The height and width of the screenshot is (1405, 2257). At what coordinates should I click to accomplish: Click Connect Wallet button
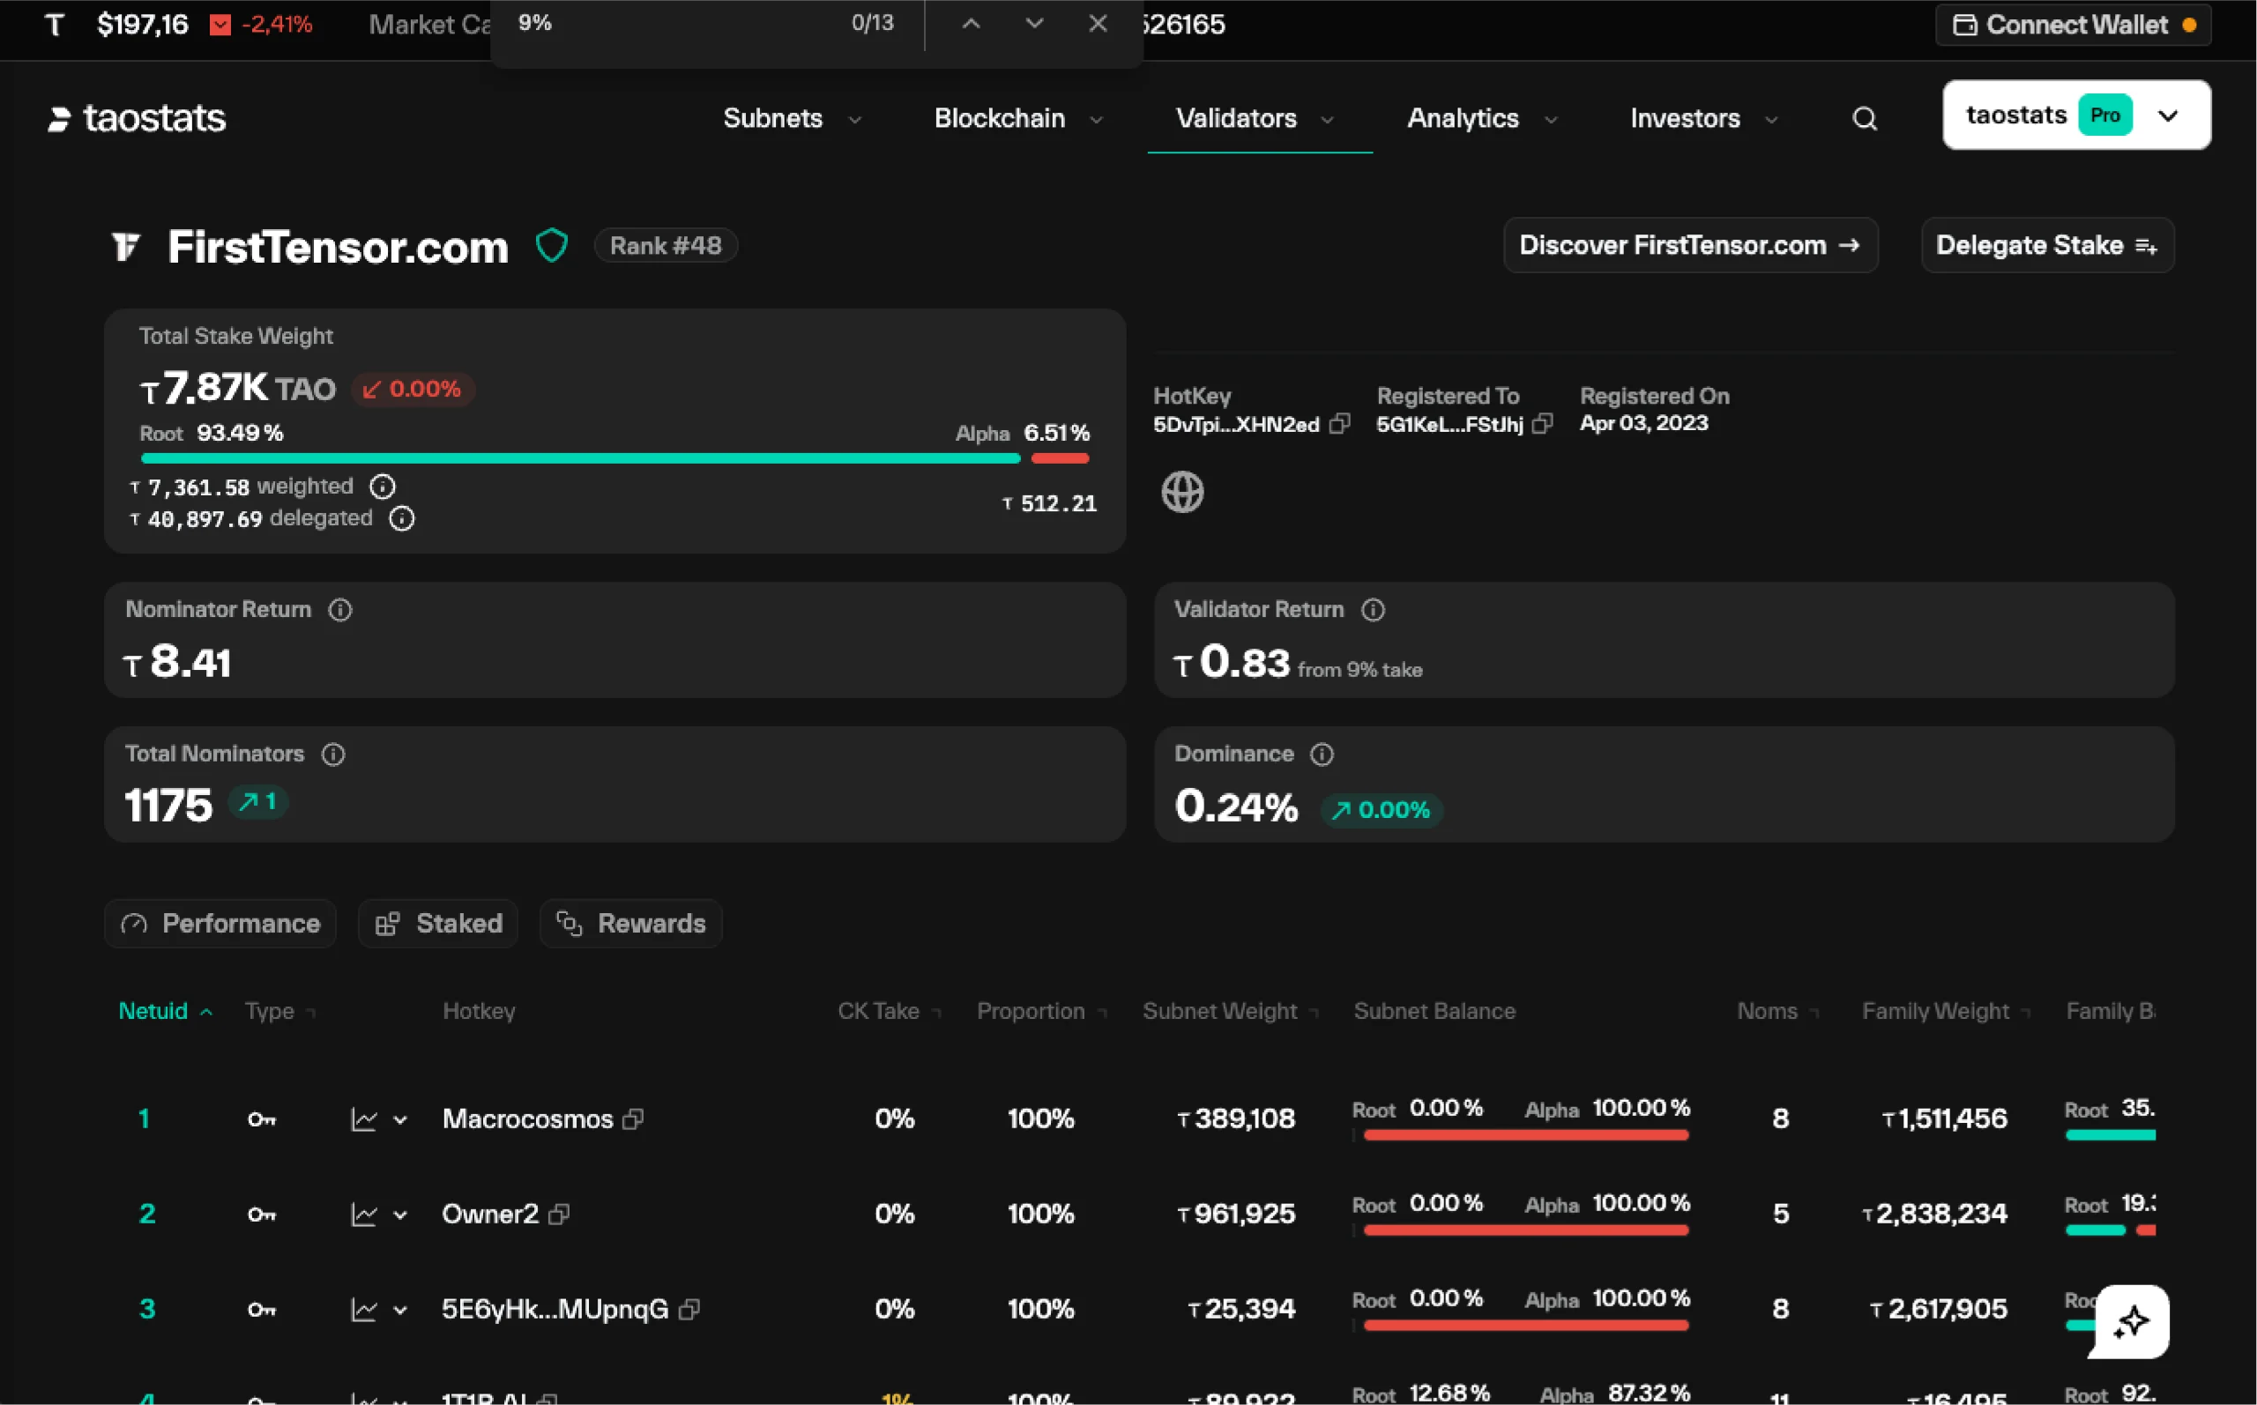pos(2073,25)
